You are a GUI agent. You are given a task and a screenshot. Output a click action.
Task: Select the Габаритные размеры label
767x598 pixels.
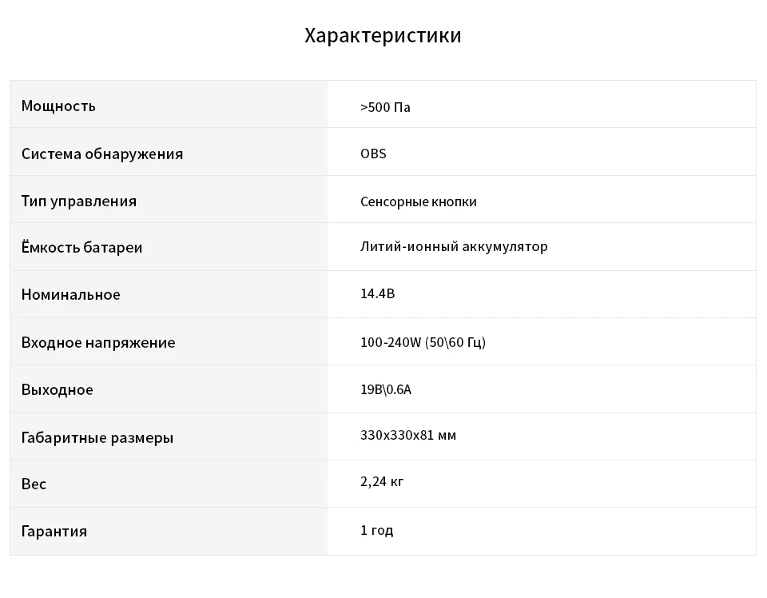(x=97, y=437)
